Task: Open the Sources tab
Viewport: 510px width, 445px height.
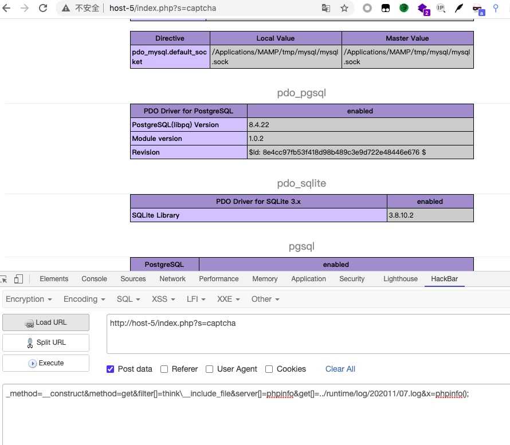Action: point(133,279)
